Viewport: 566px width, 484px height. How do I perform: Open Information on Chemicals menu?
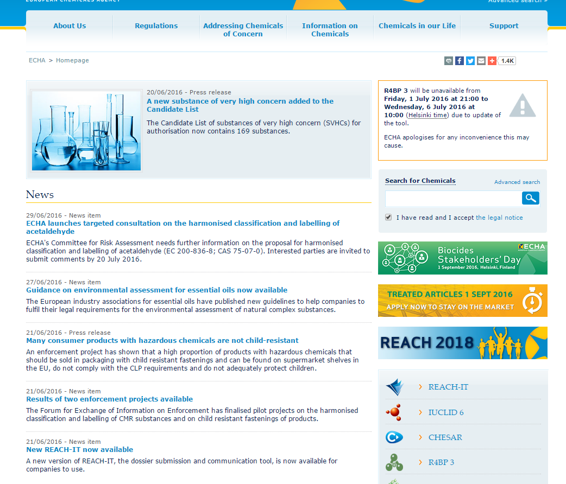point(330,30)
